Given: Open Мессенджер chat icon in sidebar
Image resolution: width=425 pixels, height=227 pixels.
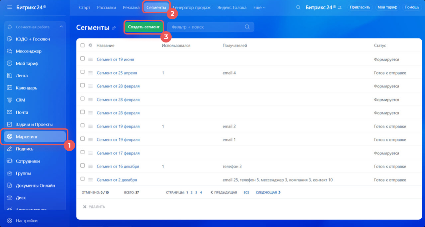Looking at the screenshot, I should pyautogui.click(x=10, y=51).
